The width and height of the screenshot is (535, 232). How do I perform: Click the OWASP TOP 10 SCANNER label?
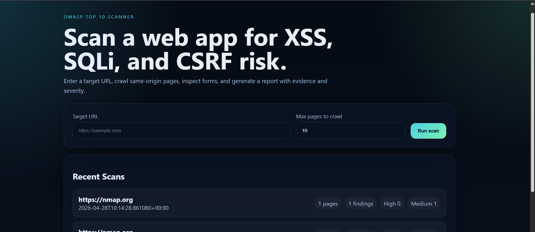[99, 17]
